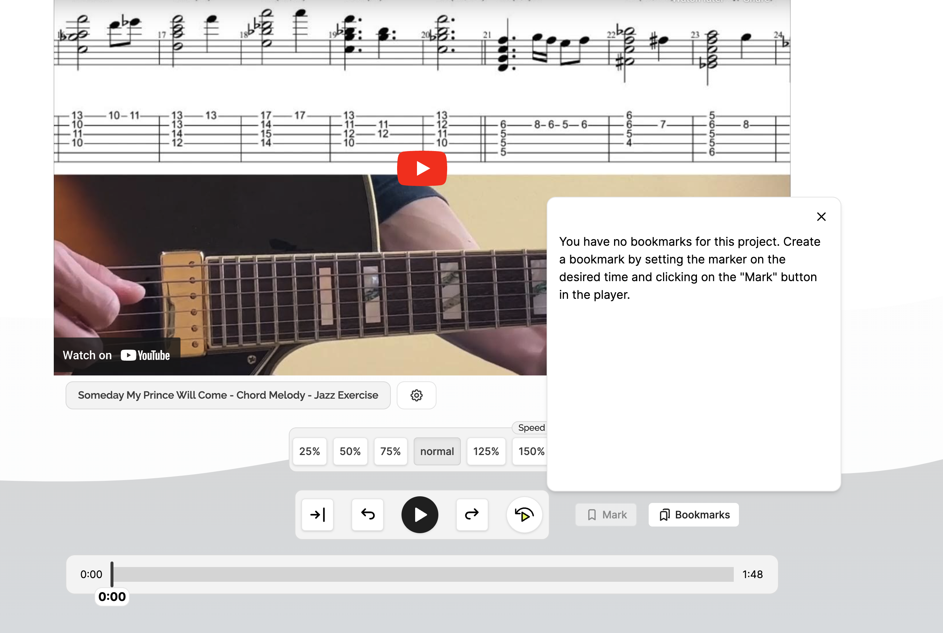Click the timeline progress bar
943x633 pixels.
pos(423,574)
